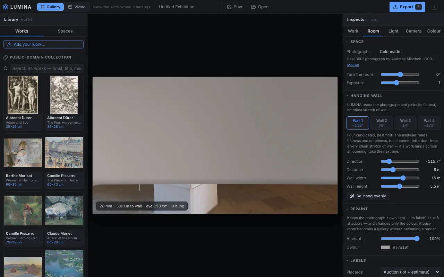The width and height of the screenshot is (444, 277).
Task: Click the search magnifier icon
Action: tap(6, 69)
